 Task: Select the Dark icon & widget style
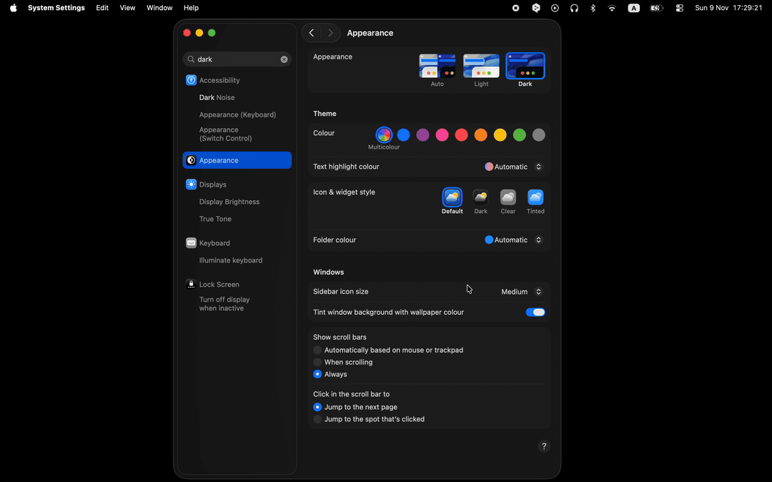(480, 202)
